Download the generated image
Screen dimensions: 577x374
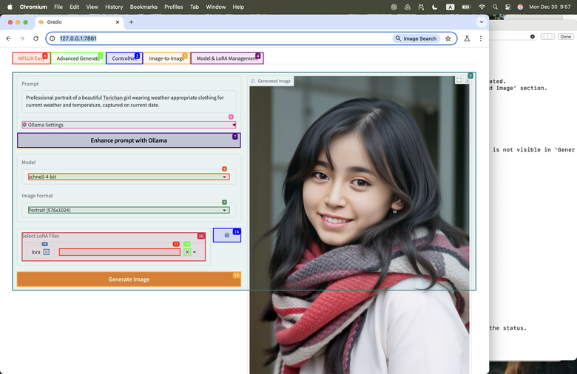[467, 80]
